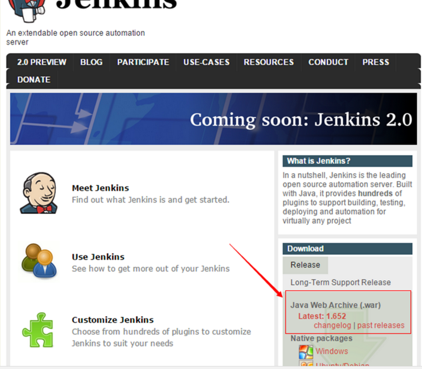Viewport: 422px width, 369px height.
Task: Click the Windows native package link
Action: click(332, 351)
